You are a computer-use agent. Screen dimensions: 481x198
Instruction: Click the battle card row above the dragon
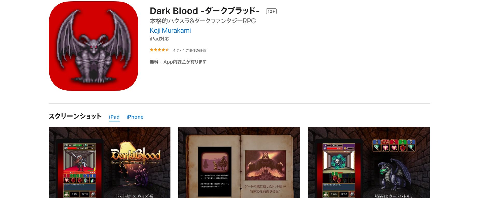point(394,146)
